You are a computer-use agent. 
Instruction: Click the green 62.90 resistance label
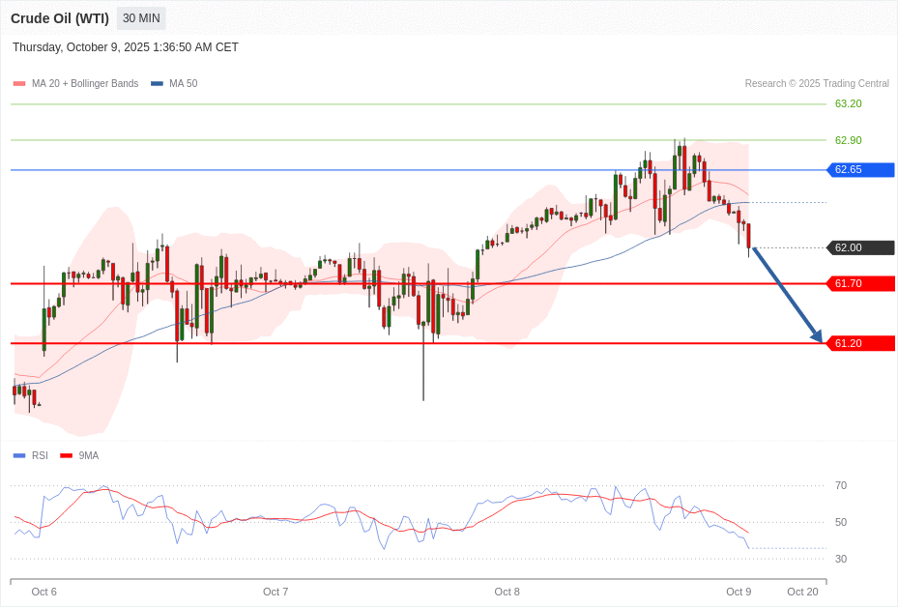(x=848, y=140)
